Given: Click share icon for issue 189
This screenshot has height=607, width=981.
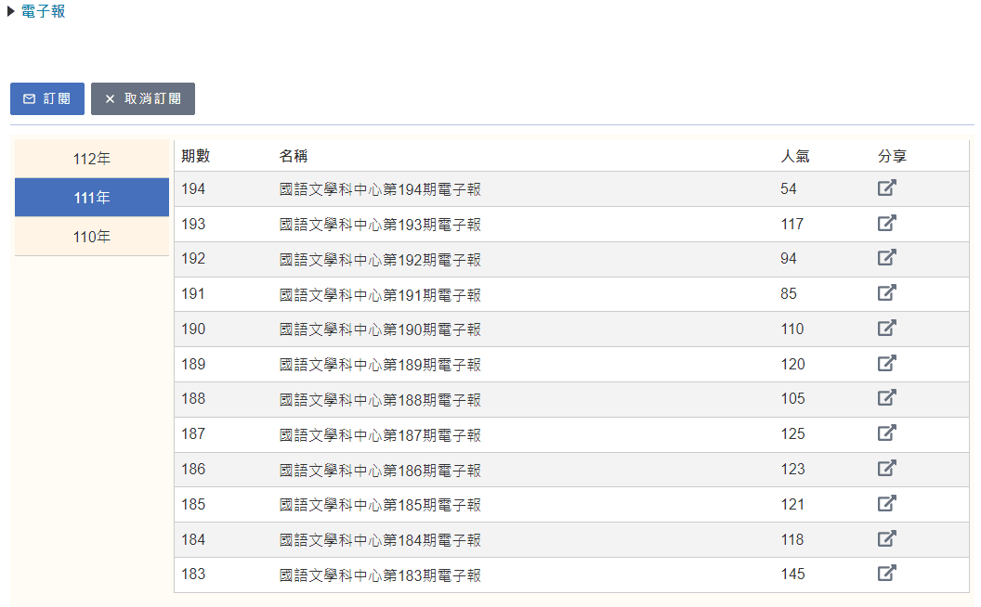Looking at the screenshot, I should pyautogui.click(x=886, y=363).
